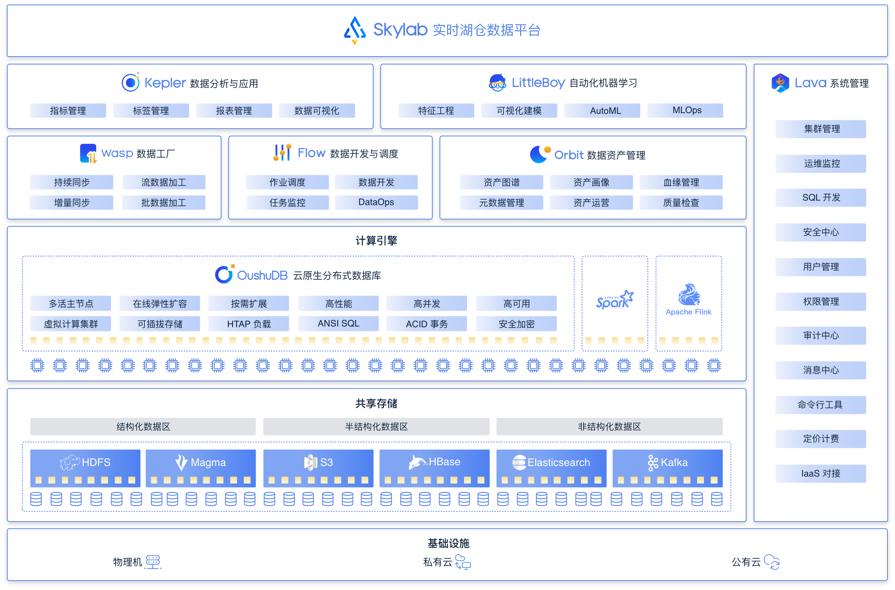Open 数据可视化 under Kepler
Image resolution: width=895 pixels, height=590 pixels.
point(317,110)
